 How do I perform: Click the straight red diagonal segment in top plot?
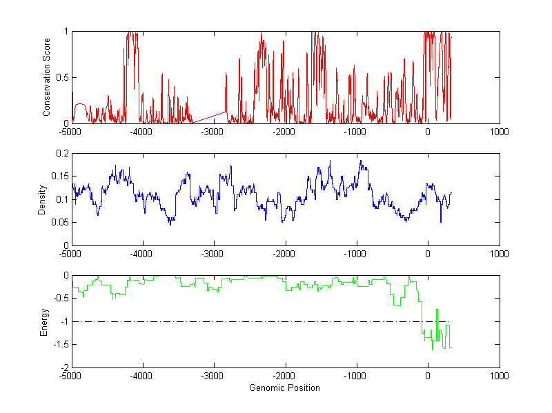tap(209, 117)
